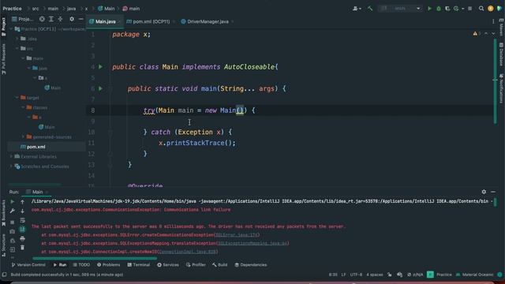Expand all items in Project panel

coord(51,19)
